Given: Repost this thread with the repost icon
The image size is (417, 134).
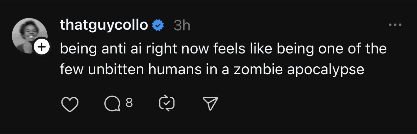Looking at the screenshot, I should [x=167, y=104].
